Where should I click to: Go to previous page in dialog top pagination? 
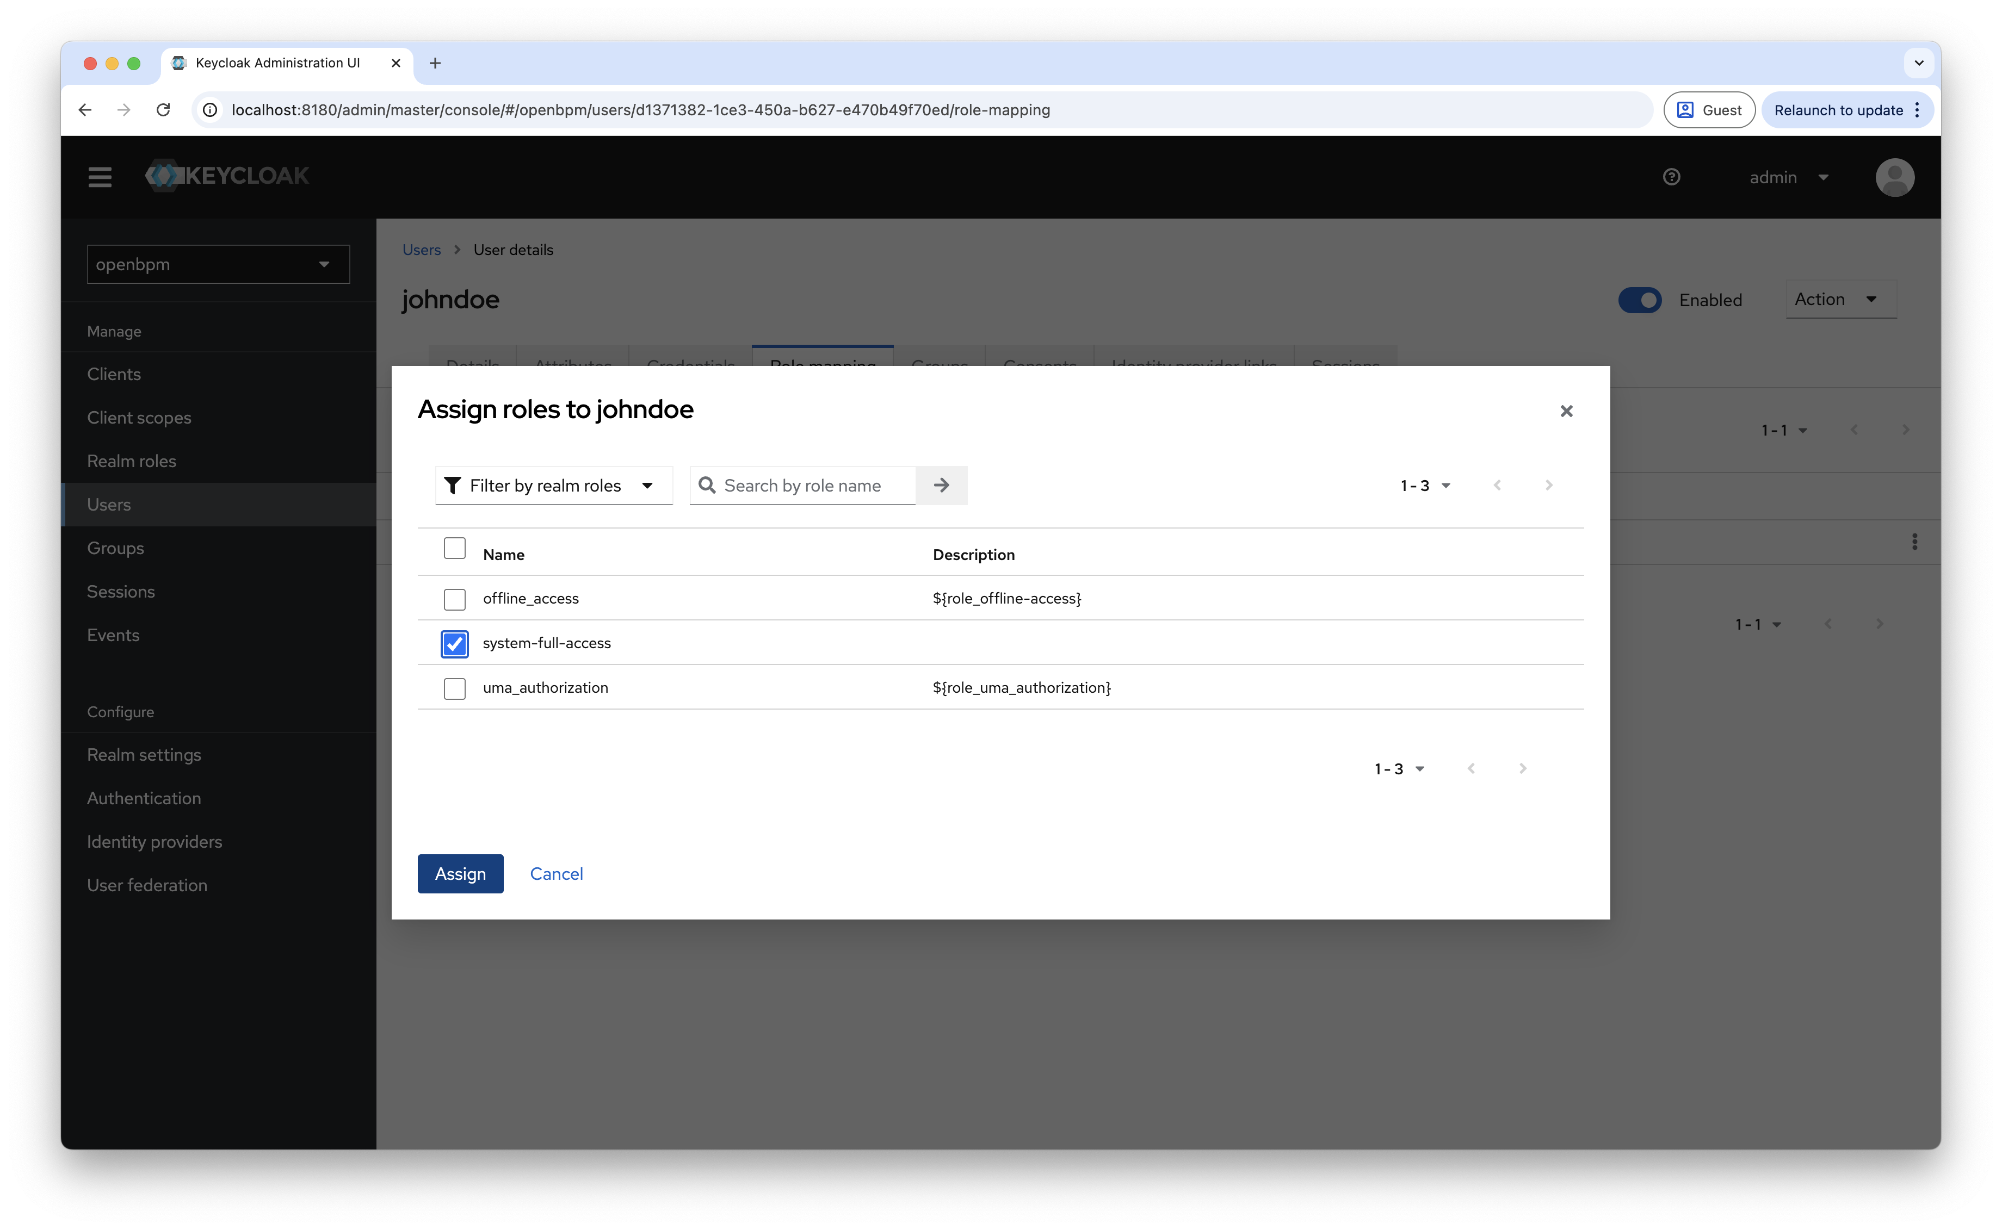pos(1497,485)
